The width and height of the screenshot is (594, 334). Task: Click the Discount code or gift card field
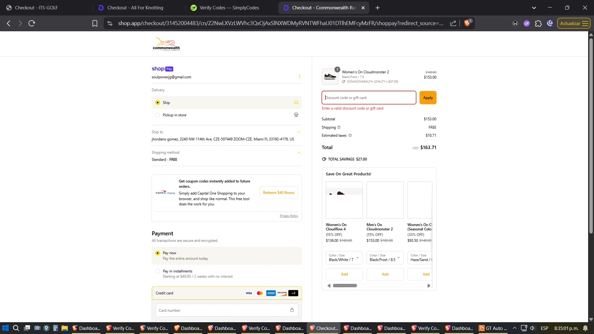(369, 98)
